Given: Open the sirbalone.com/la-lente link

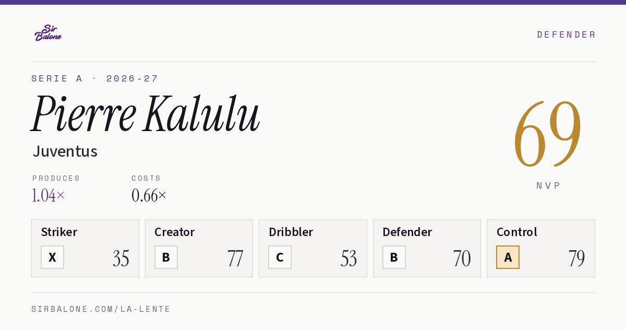Looking at the screenshot, I should (x=101, y=309).
